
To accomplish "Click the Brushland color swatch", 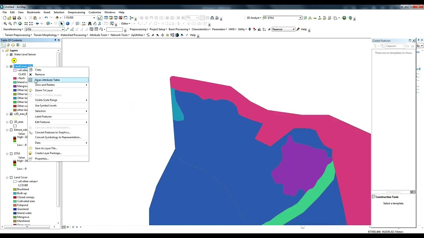I will (15, 189).
